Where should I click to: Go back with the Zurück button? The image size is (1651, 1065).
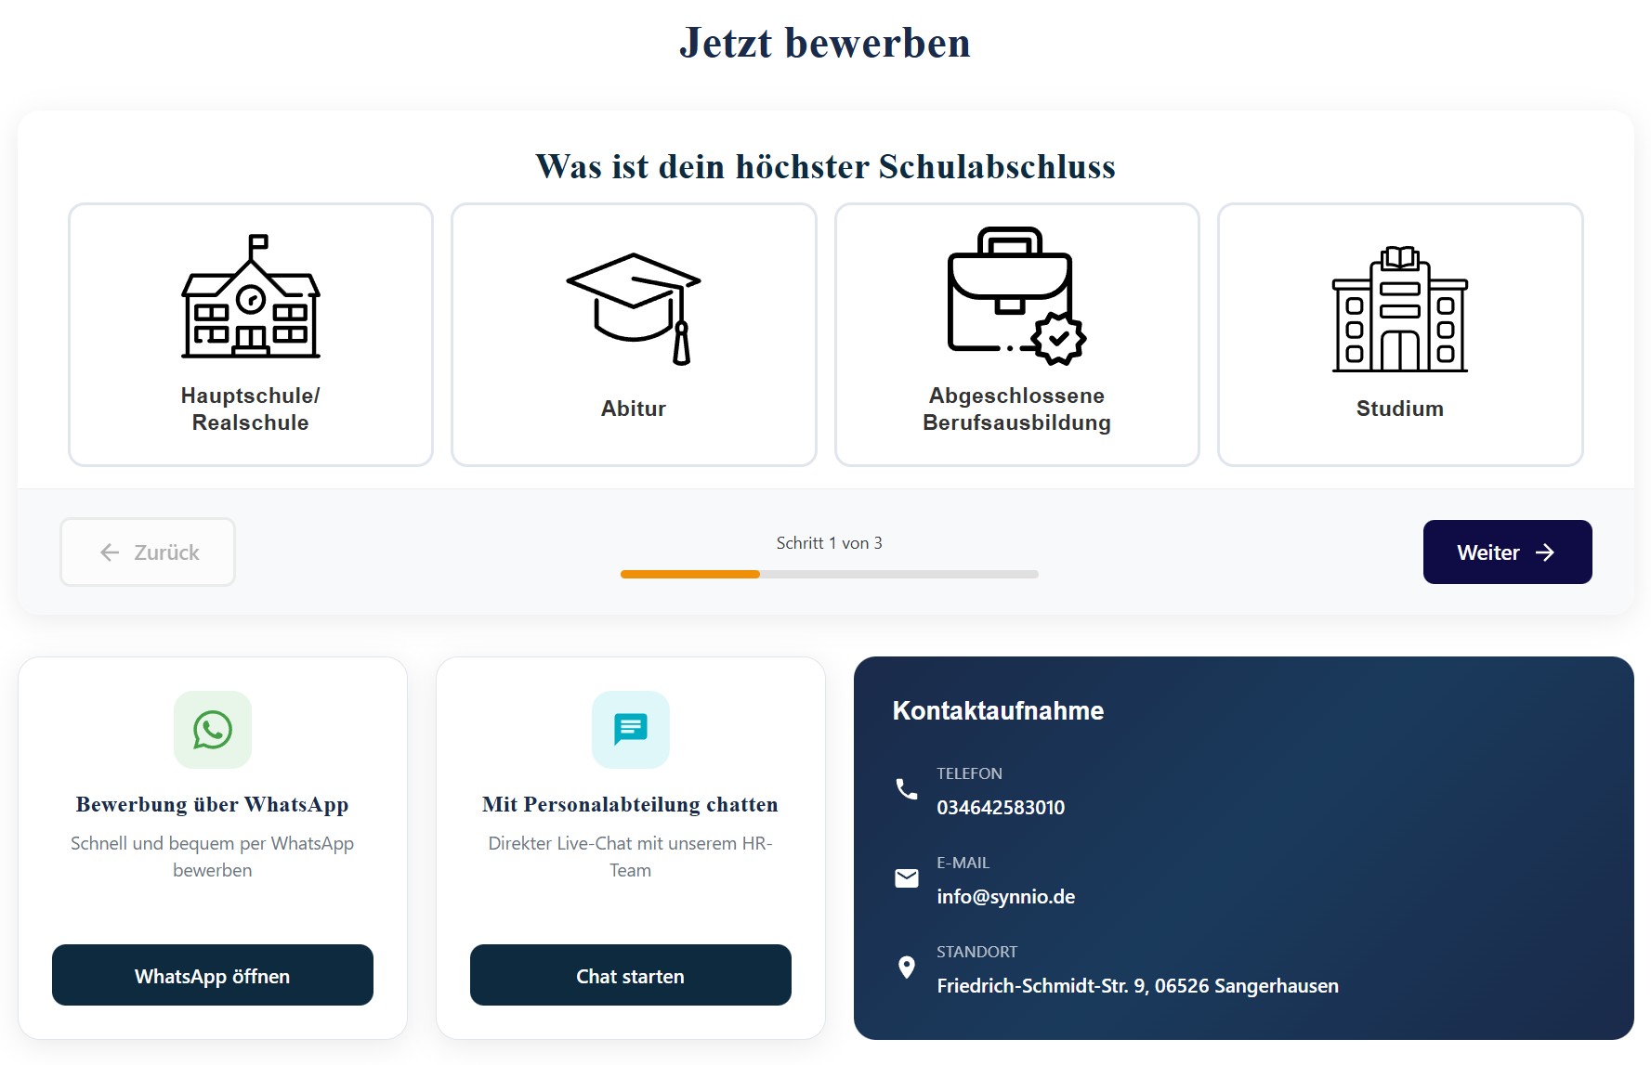coord(148,552)
